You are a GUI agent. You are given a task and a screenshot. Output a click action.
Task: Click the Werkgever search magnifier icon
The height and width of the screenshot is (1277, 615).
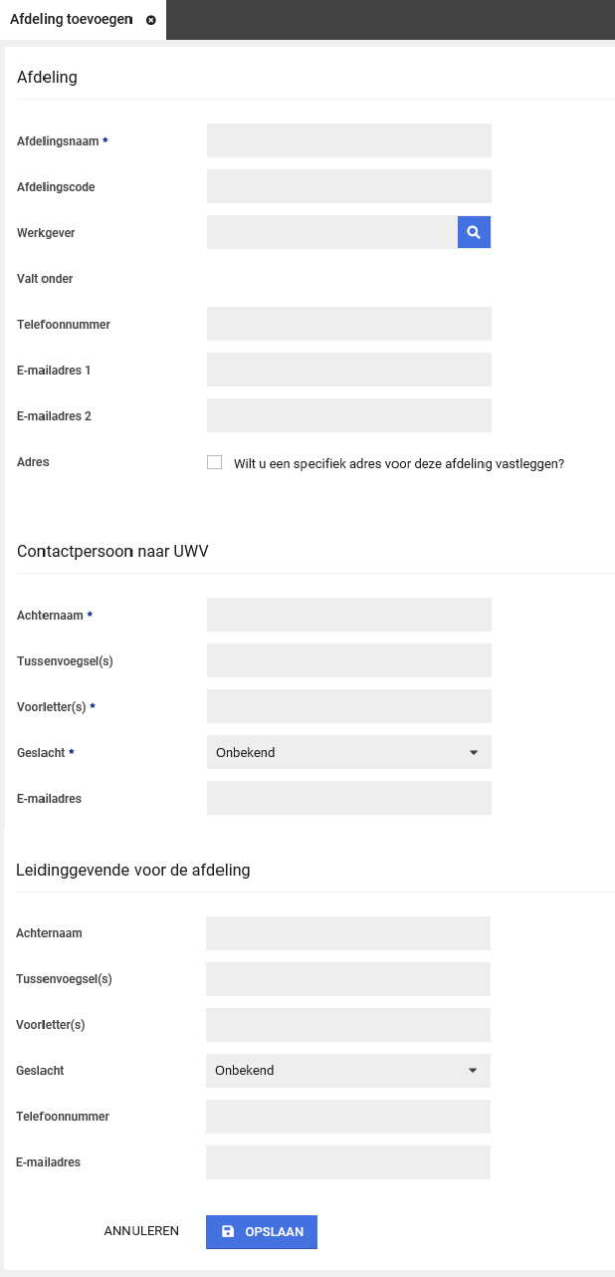coord(474,232)
